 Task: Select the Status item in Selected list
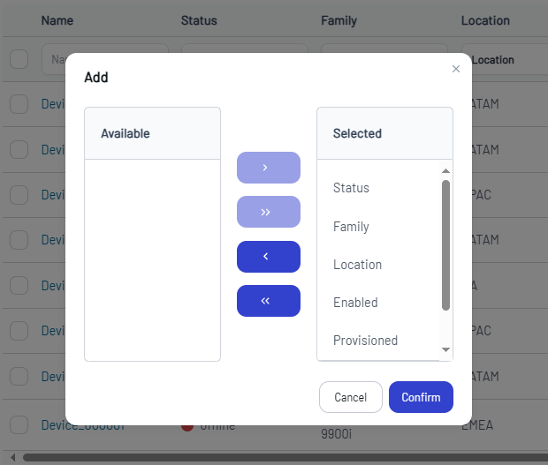(351, 188)
